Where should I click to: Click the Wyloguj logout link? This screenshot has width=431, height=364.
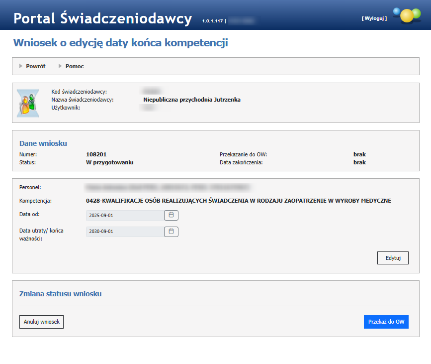pos(374,18)
